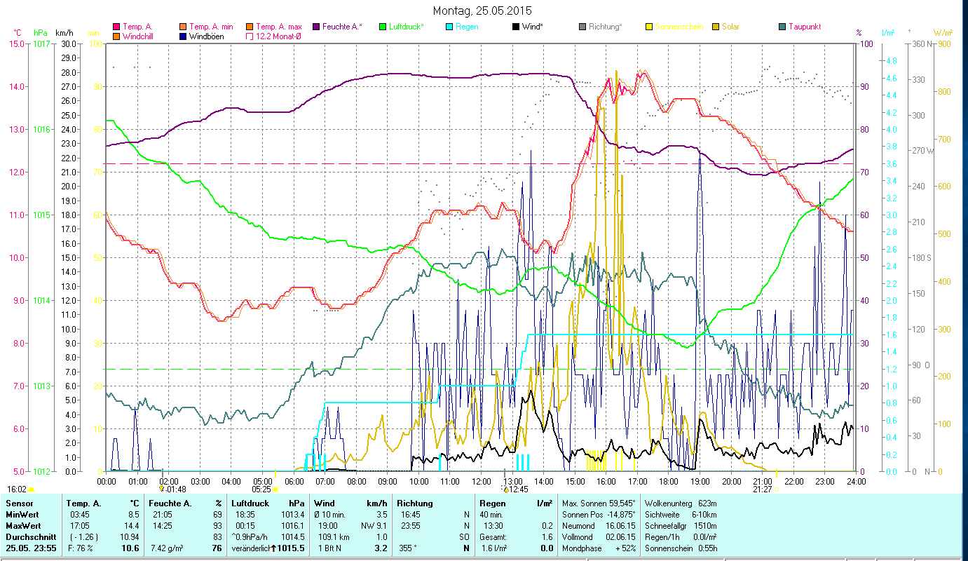Click the Wind column header in table
The height and width of the screenshot is (561, 968).
pos(325,503)
